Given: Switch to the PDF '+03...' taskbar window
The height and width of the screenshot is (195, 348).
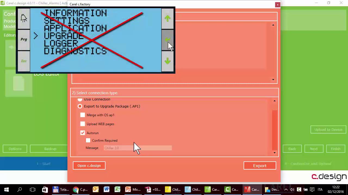Looking at the screenshot, I should click(153, 190).
